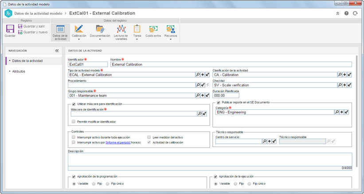The width and height of the screenshot is (364, 194).
Task: Click the refresh icon in header
Action: (355, 13)
